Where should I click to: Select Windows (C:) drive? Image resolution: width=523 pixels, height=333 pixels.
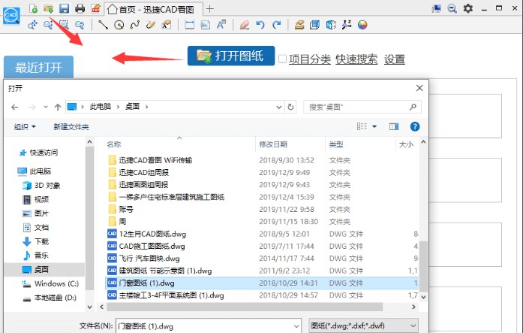(x=56, y=283)
